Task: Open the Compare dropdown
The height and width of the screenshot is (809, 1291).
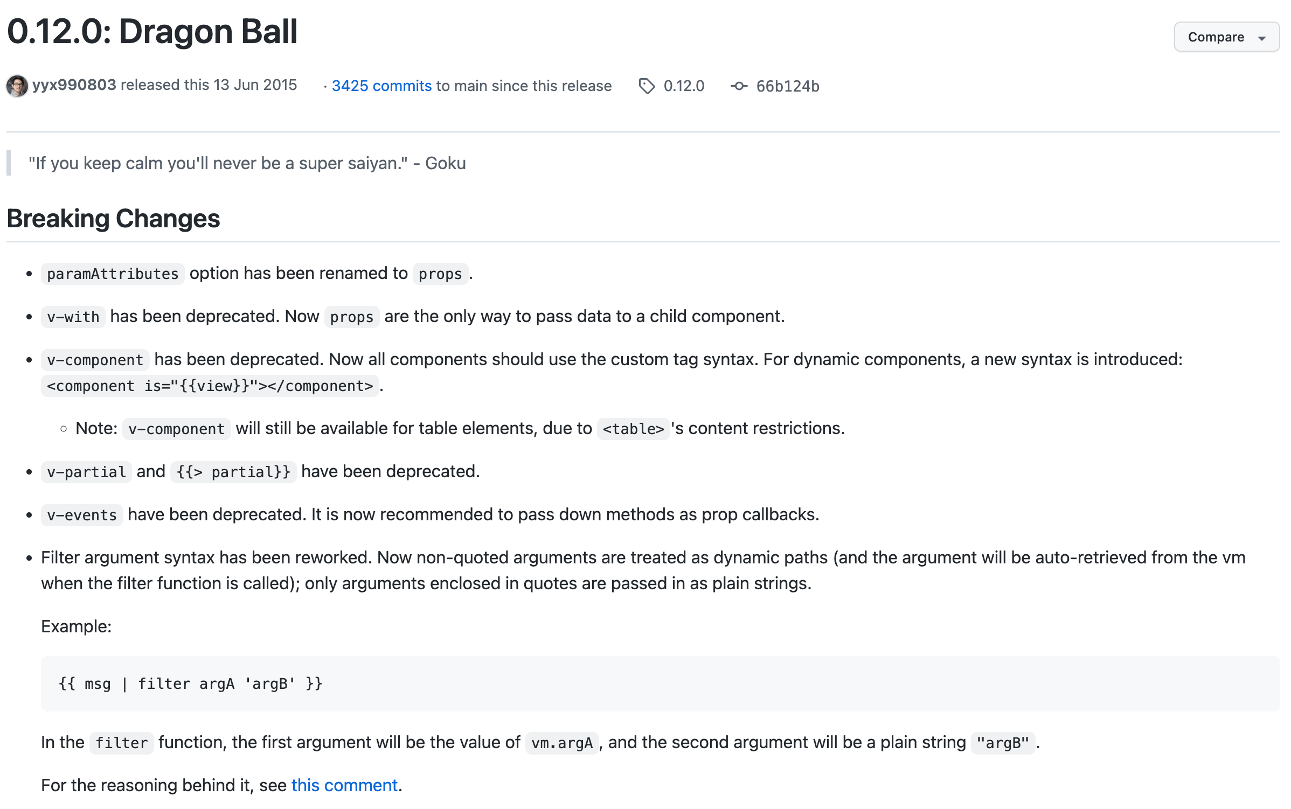Action: click(1216, 37)
